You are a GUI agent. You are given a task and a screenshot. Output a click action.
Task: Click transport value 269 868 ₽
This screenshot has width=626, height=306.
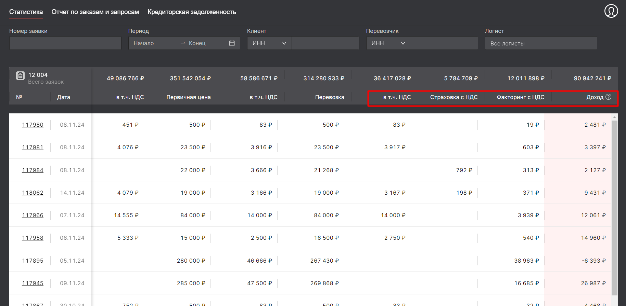[x=324, y=283]
